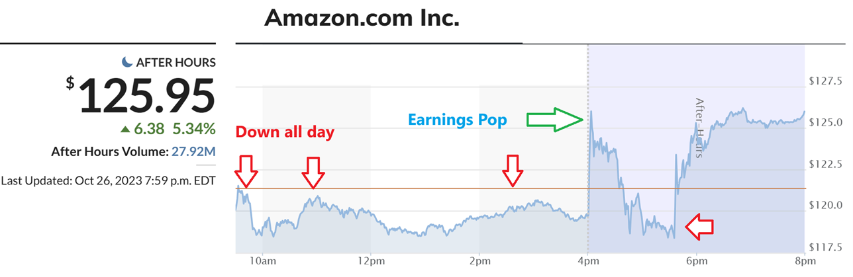Click the green up triangle price-change icon
The width and height of the screenshot is (853, 277).
pos(125,128)
